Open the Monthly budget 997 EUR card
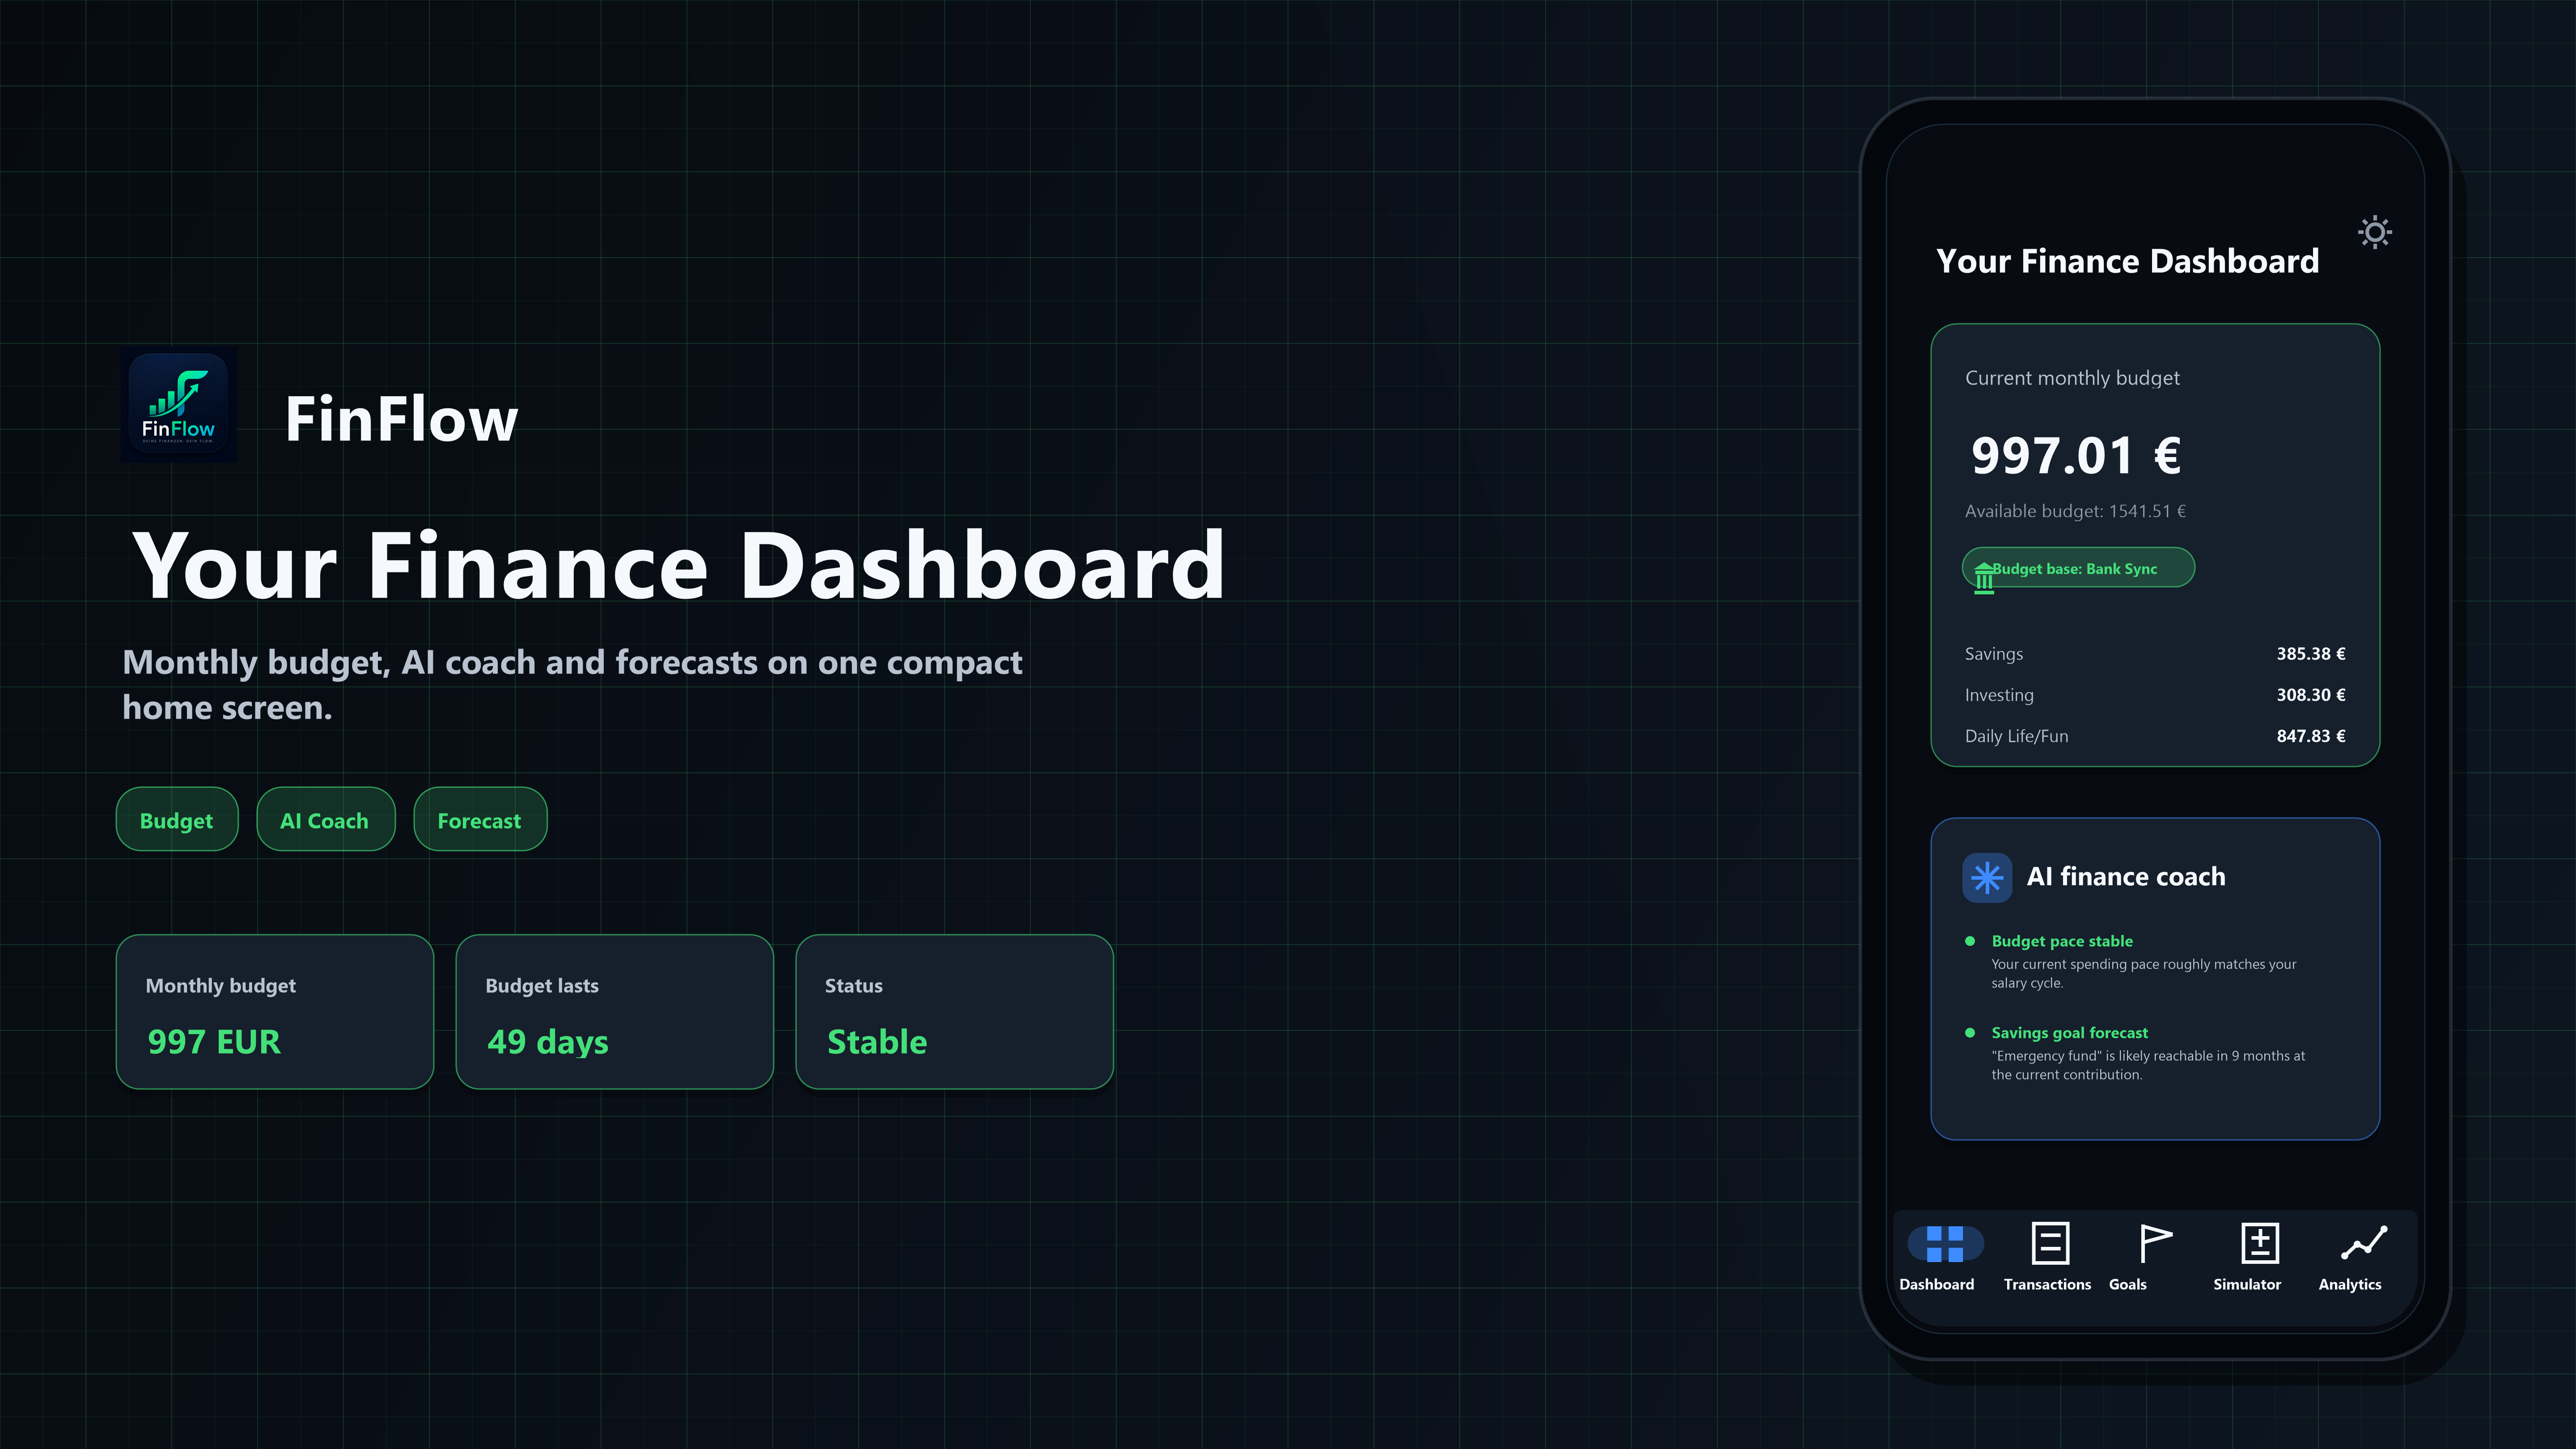Screen dimensions: 2576x1449 pyautogui.click(x=275, y=1012)
